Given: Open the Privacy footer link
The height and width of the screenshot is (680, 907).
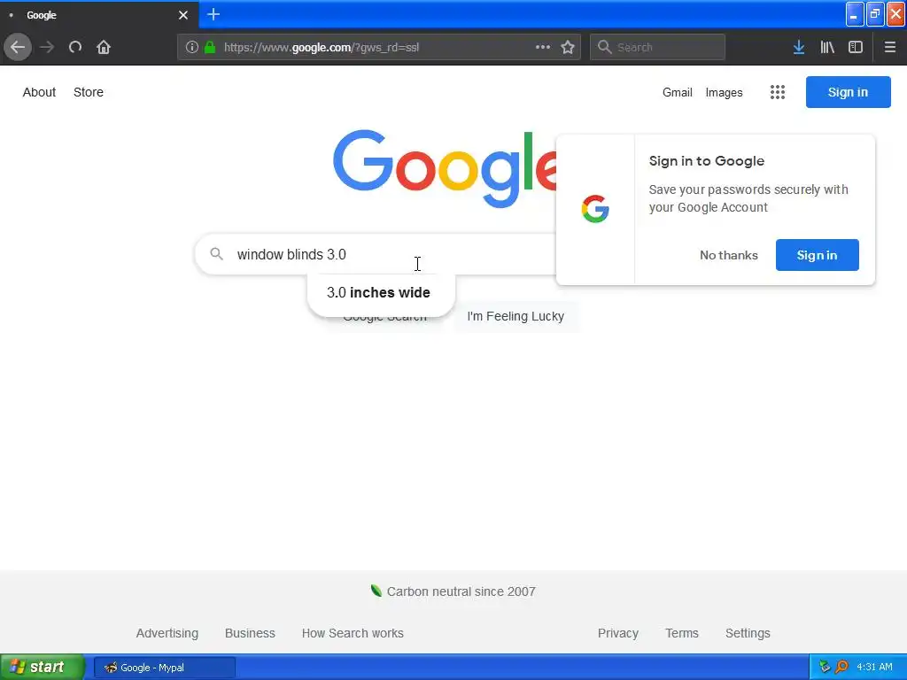Looking at the screenshot, I should 617,633.
